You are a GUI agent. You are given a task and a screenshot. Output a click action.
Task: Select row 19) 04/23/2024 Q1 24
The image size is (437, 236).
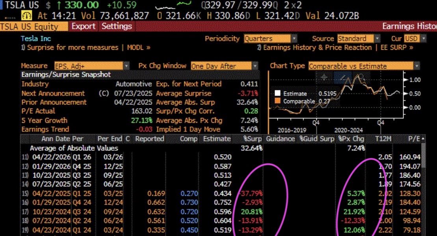[221, 230]
